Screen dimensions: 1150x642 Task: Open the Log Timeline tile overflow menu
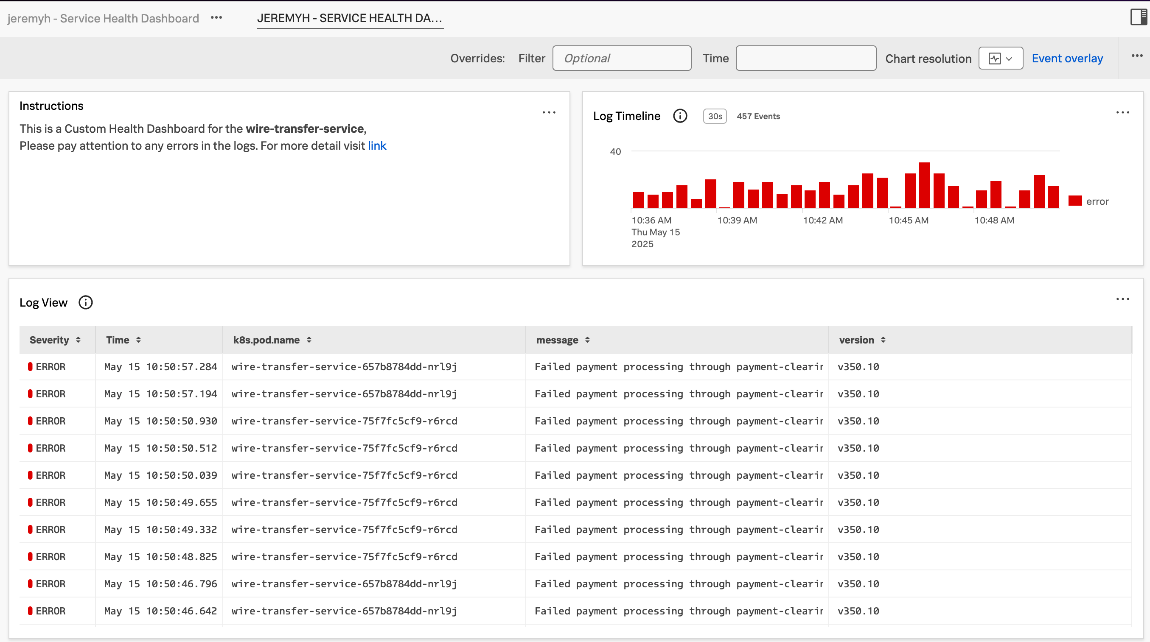[x=1123, y=112]
